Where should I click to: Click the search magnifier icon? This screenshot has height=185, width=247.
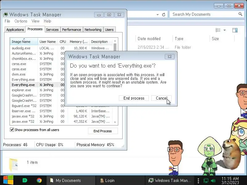click(x=240, y=14)
